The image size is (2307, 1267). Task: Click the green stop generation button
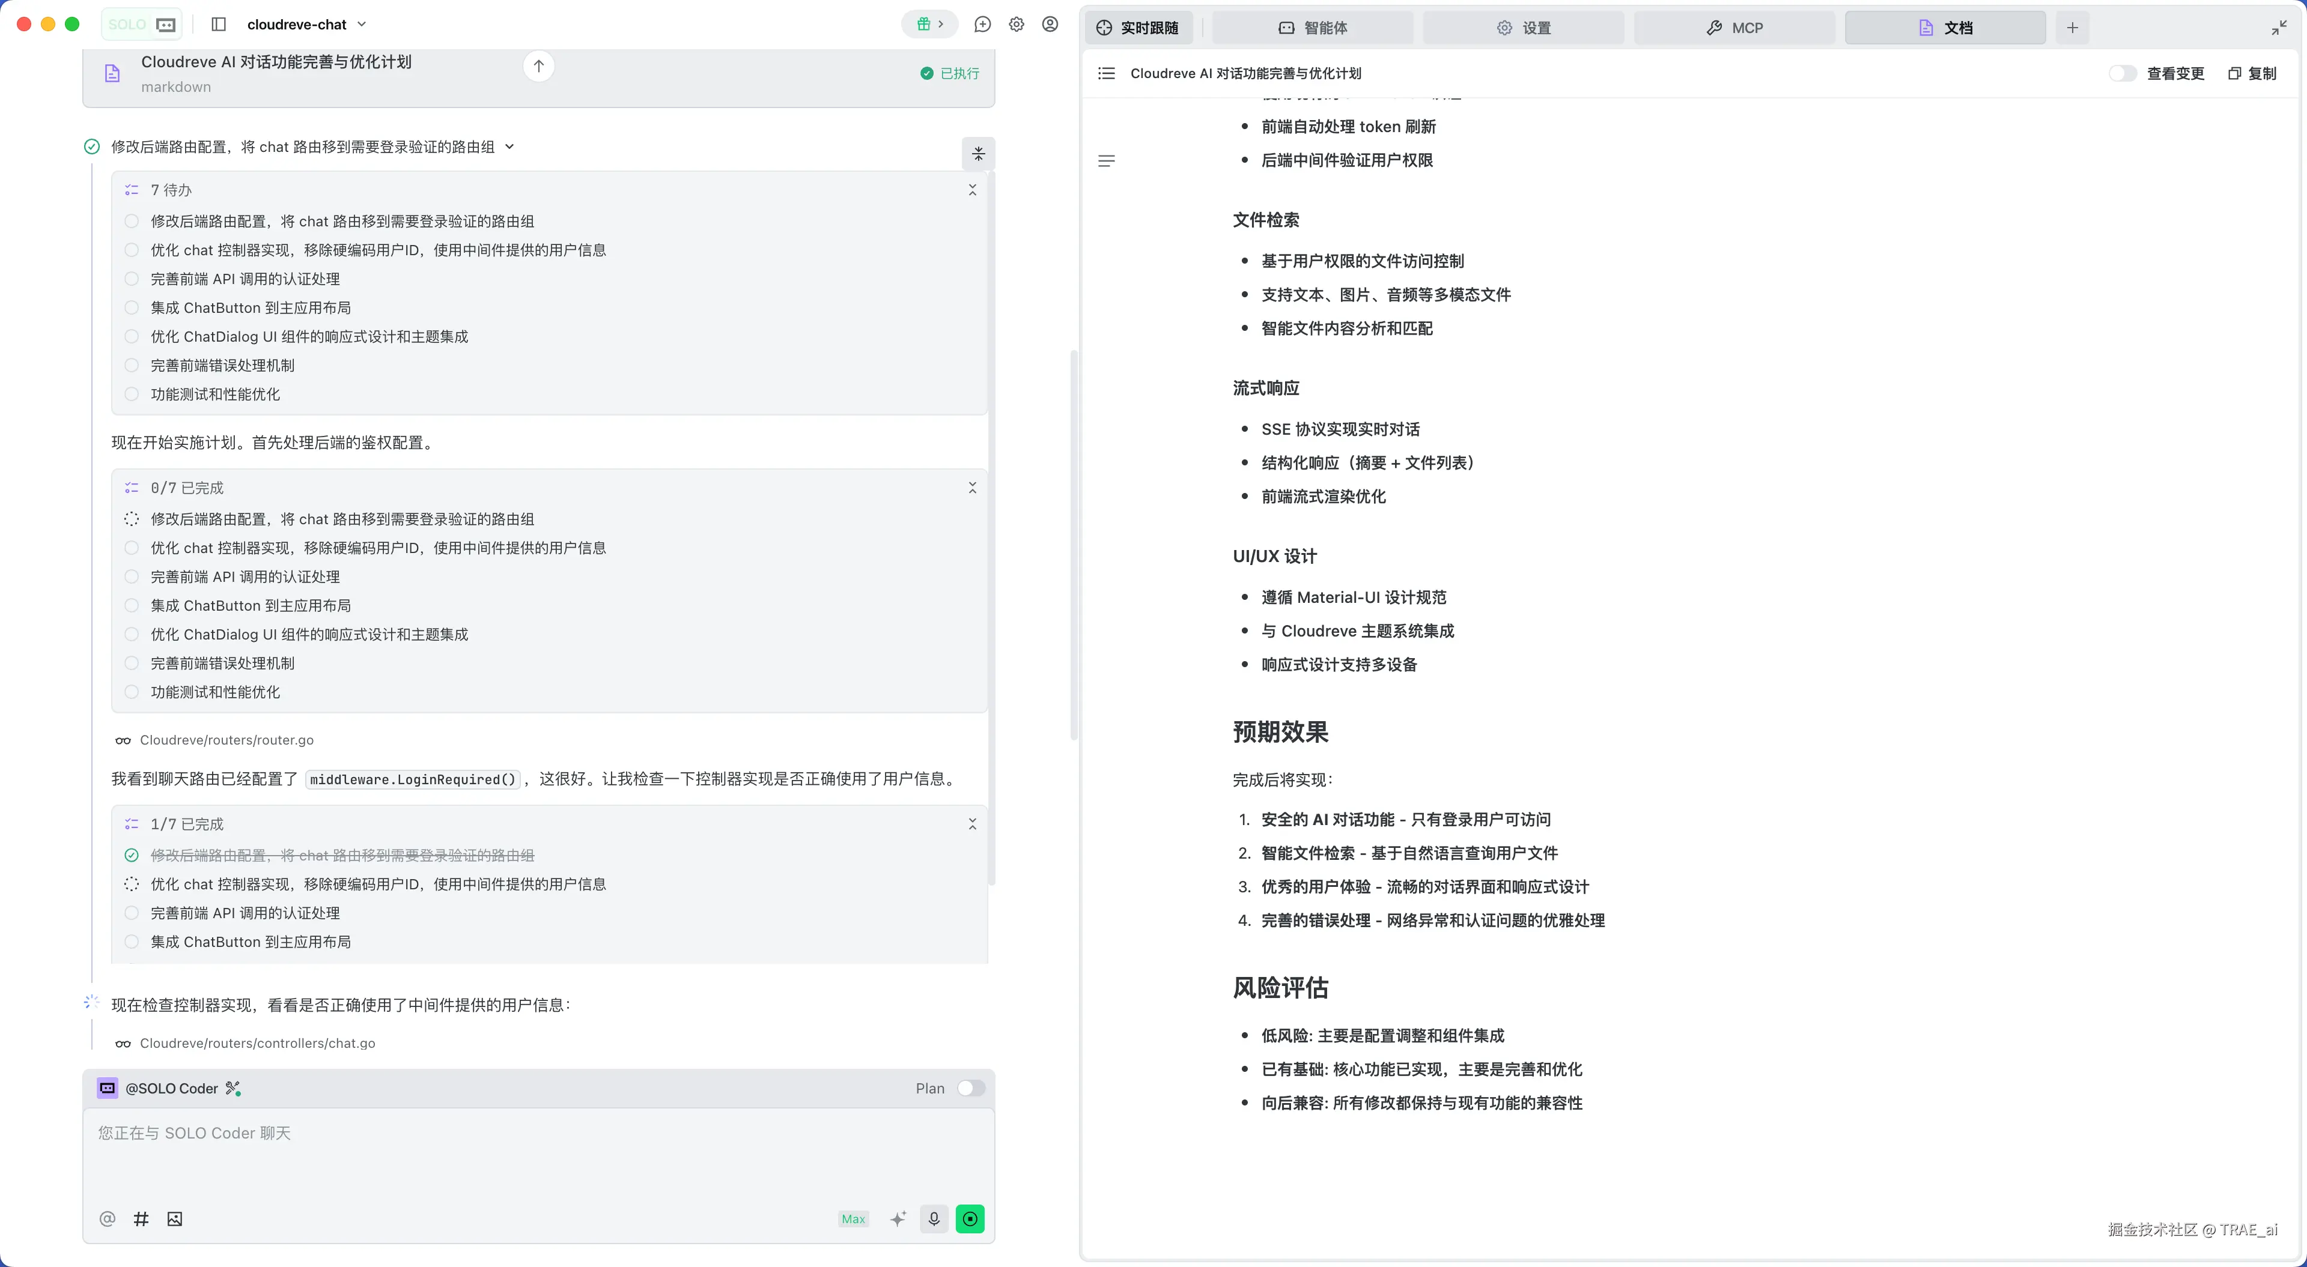click(970, 1218)
